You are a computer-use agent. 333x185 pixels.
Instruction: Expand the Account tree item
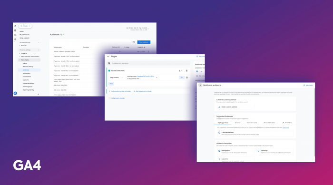20,46
